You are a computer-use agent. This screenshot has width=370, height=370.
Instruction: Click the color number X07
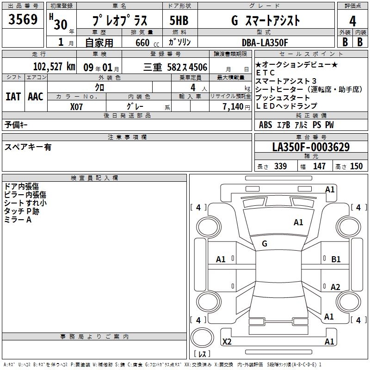[x=76, y=106]
